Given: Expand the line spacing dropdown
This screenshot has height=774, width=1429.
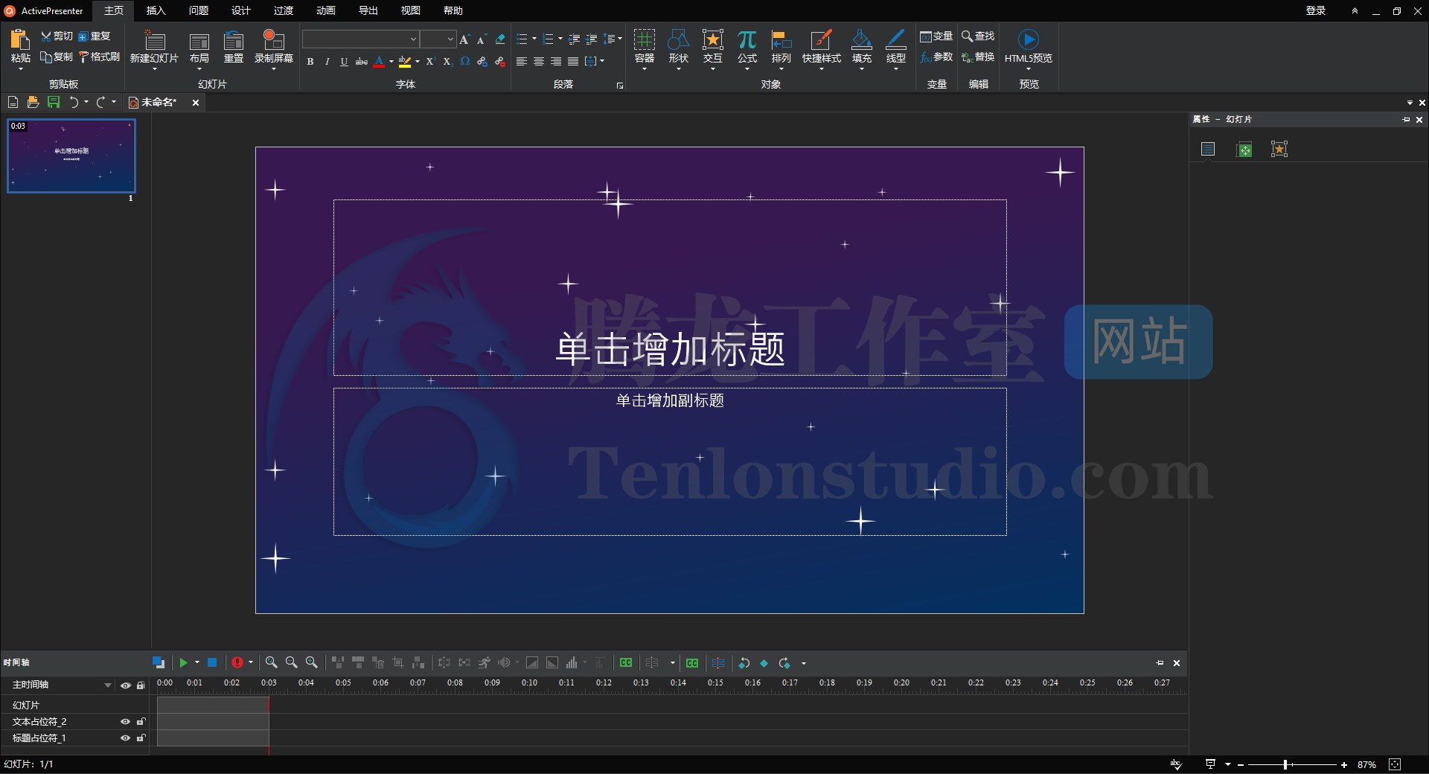Looking at the screenshot, I should tap(619, 39).
